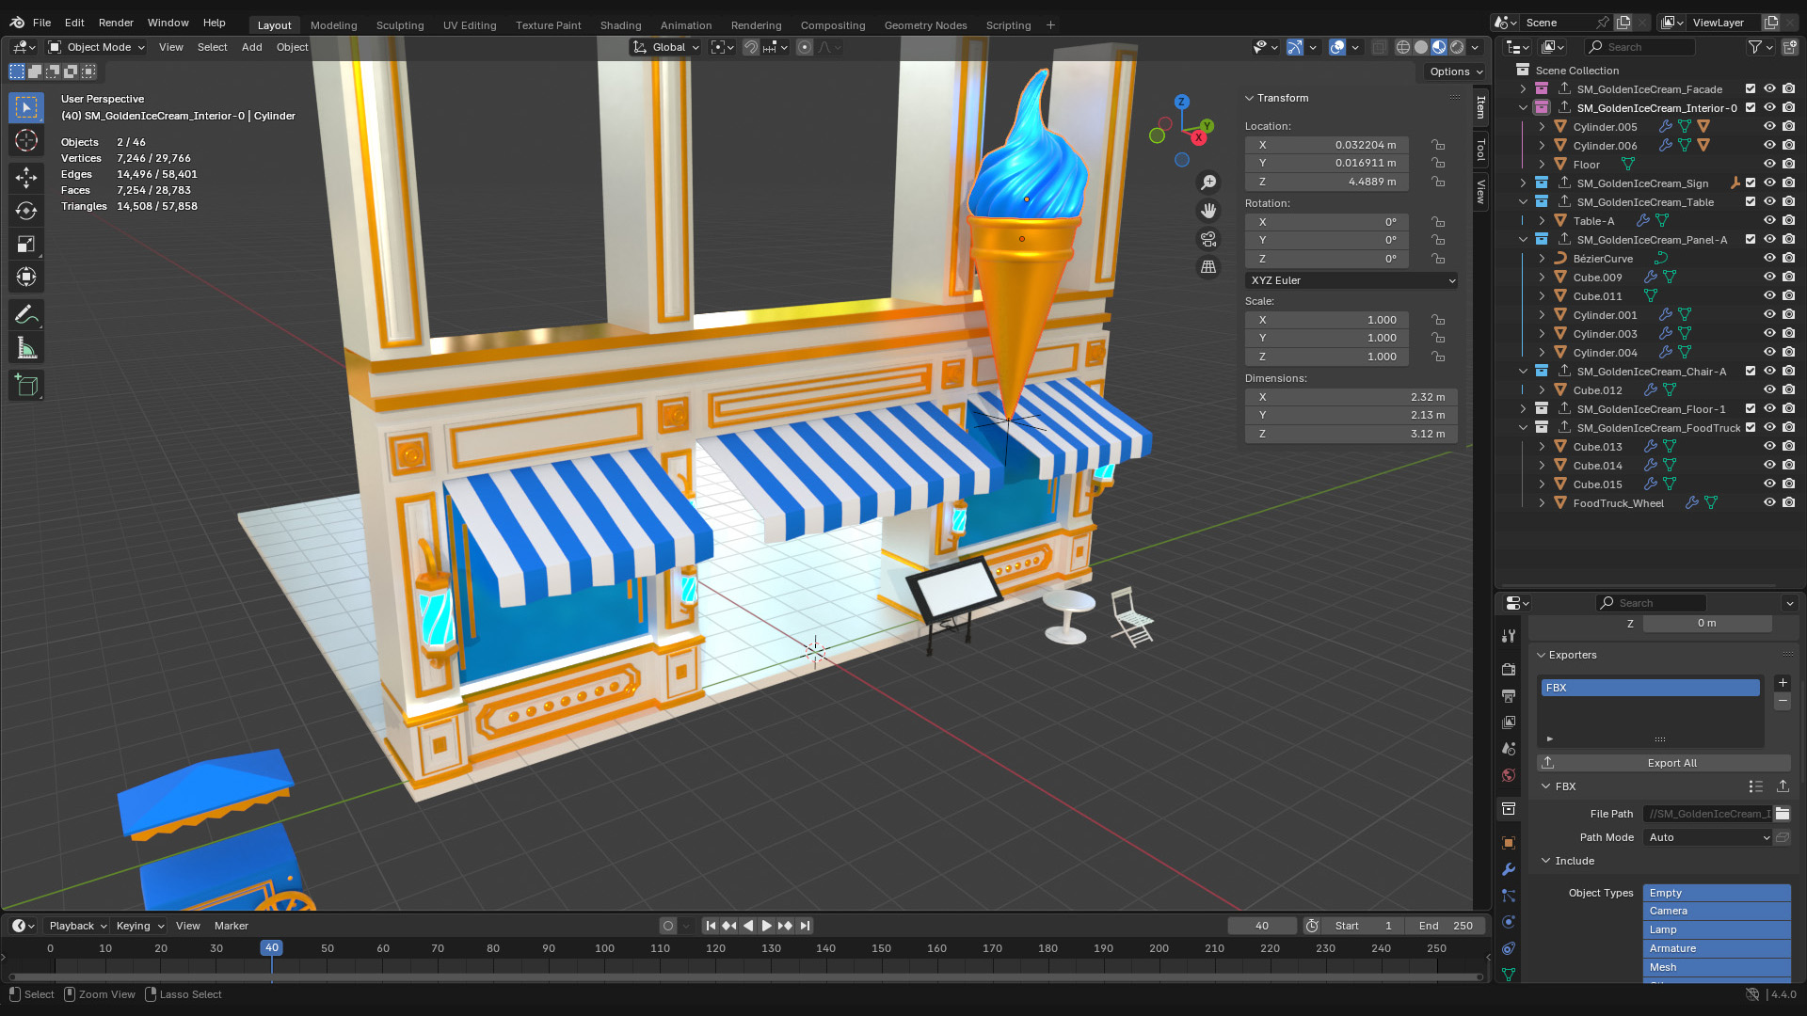Select the Measure tool
The width and height of the screenshot is (1807, 1016).
click(x=25, y=346)
